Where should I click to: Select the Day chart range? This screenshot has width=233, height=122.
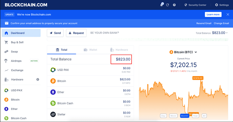tap(163, 116)
